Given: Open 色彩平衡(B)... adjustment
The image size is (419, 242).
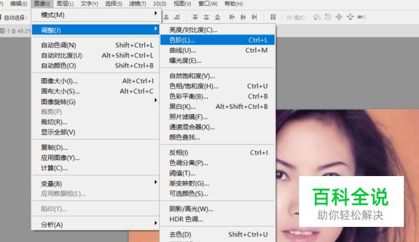Looking at the screenshot, I should click(217, 96).
